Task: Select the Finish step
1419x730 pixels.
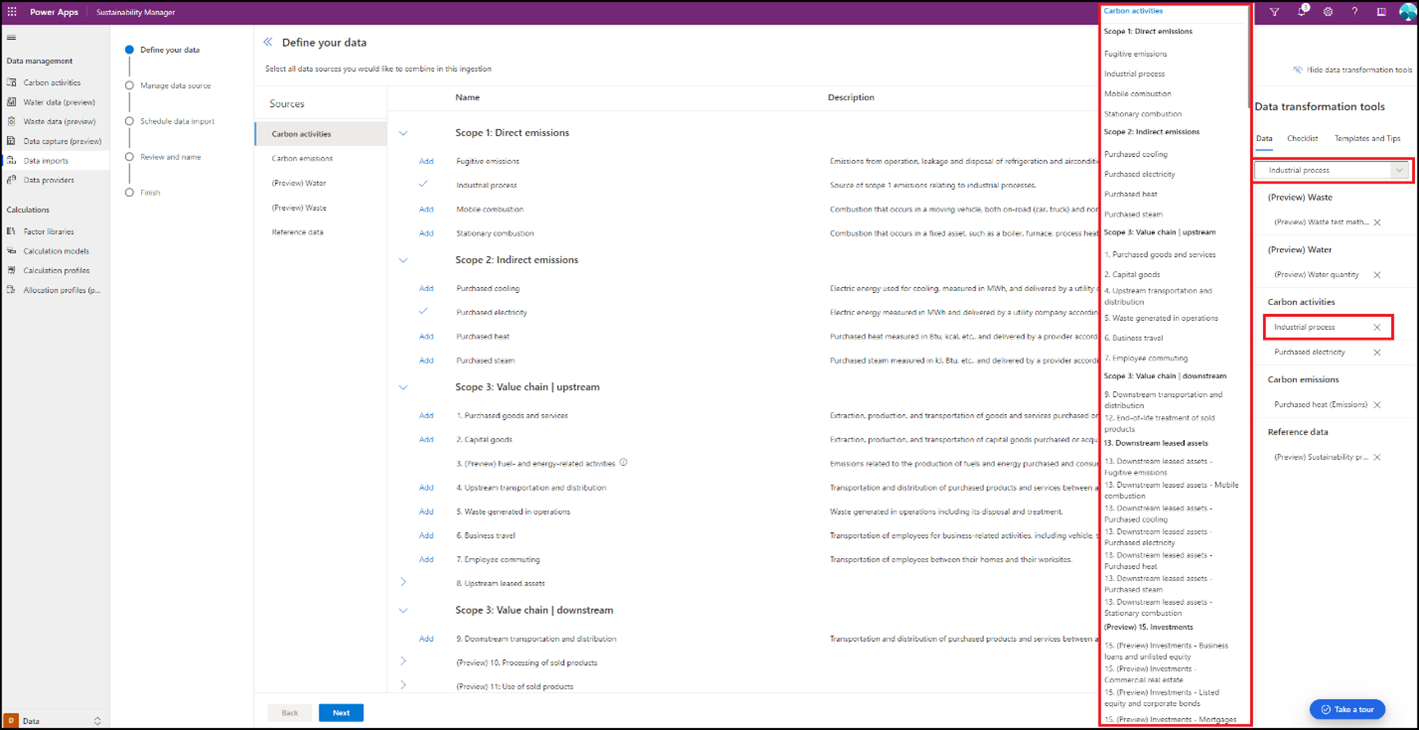Action: [143, 193]
